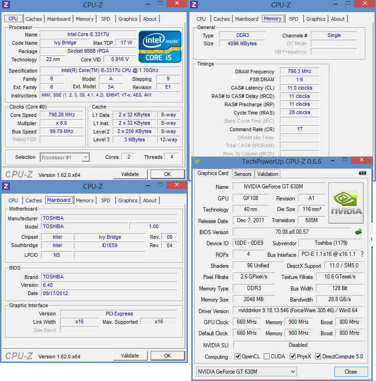Select the CPU tab in the Mainboard CPU-Z window

click(13, 200)
